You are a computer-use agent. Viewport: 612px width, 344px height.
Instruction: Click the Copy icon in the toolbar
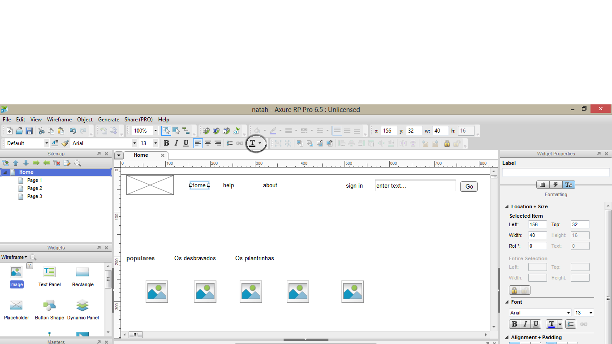click(51, 131)
